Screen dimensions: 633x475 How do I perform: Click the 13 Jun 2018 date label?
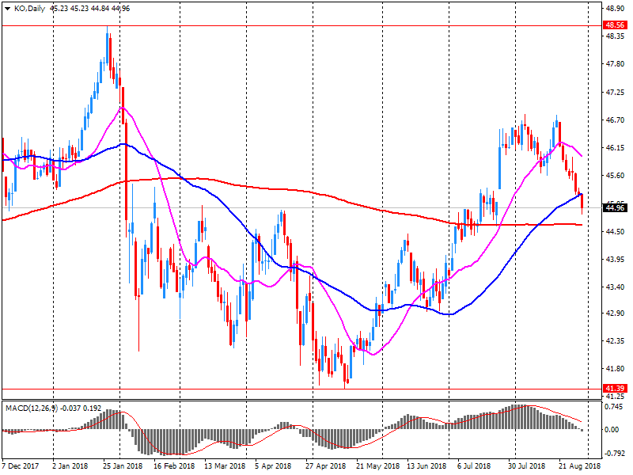tap(426, 466)
